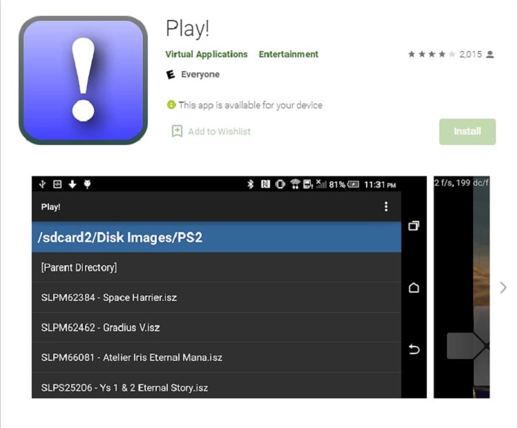This screenshot has width=518, height=428.
Task: Open the second screenshot thumbnail
Action: pyautogui.click(x=461, y=287)
